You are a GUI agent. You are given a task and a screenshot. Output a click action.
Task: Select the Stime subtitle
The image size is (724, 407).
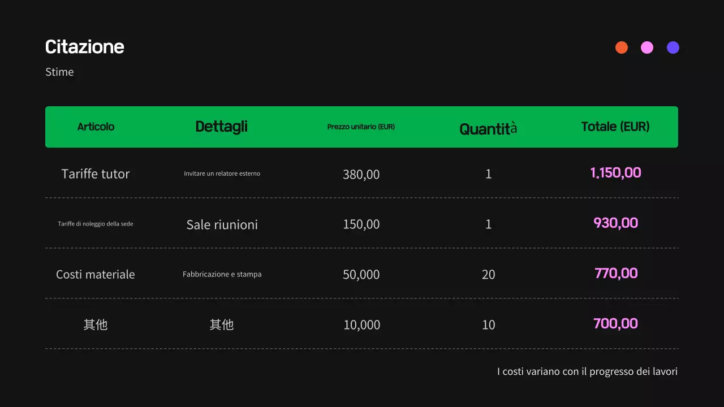pos(59,72)
